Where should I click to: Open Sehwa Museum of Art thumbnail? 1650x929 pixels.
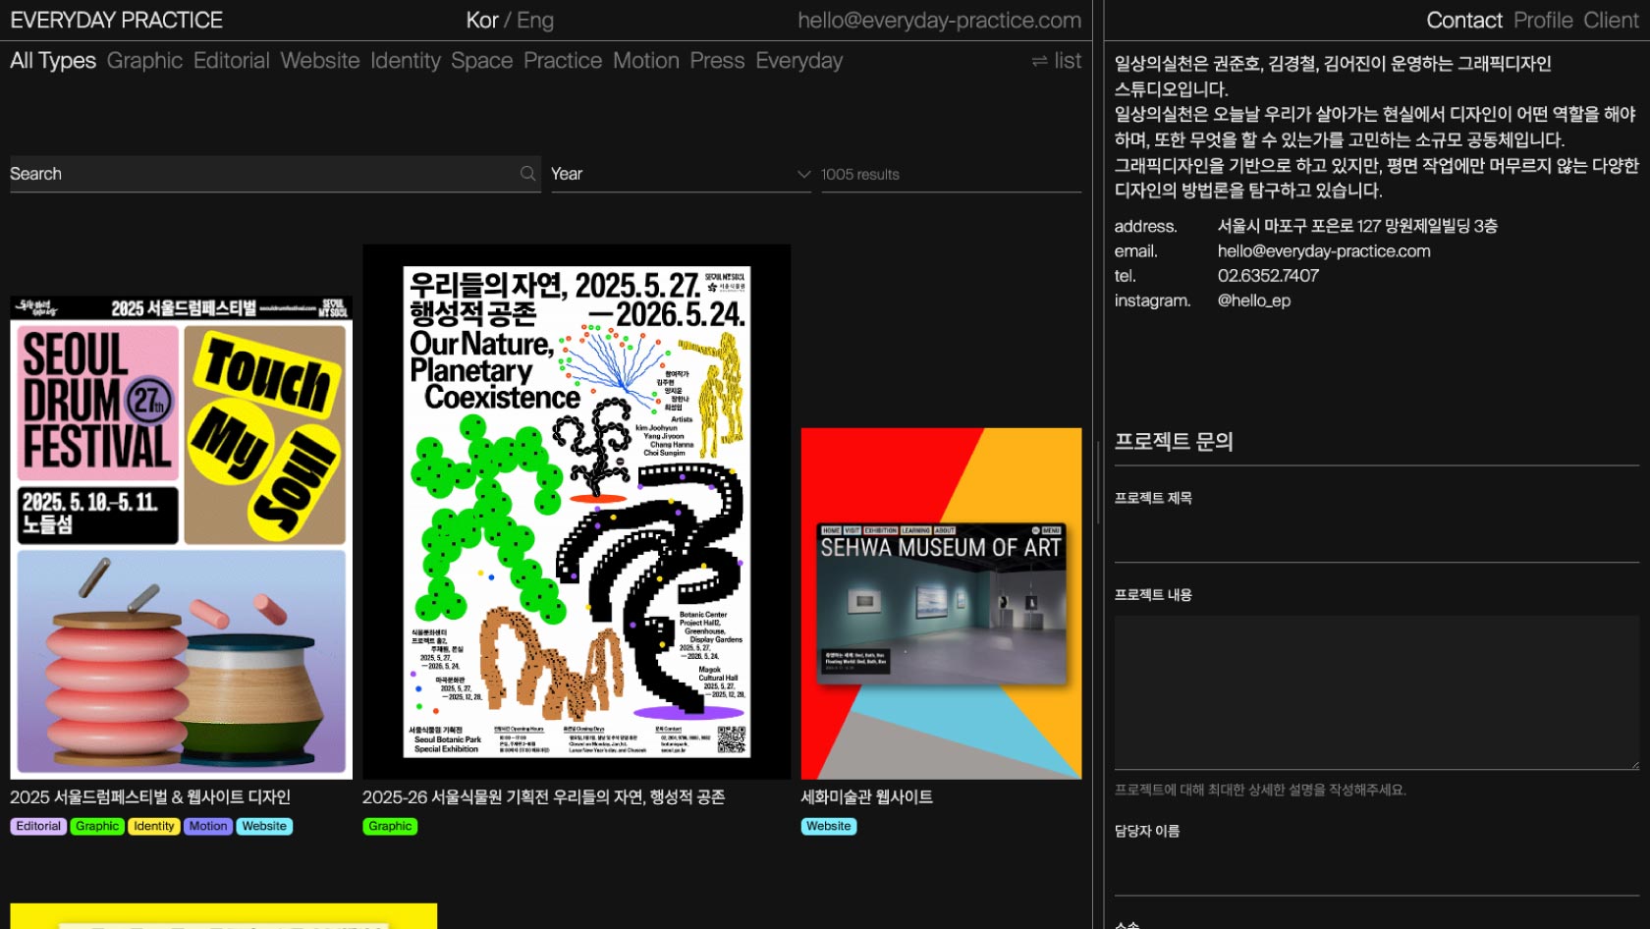click(941, 604)
